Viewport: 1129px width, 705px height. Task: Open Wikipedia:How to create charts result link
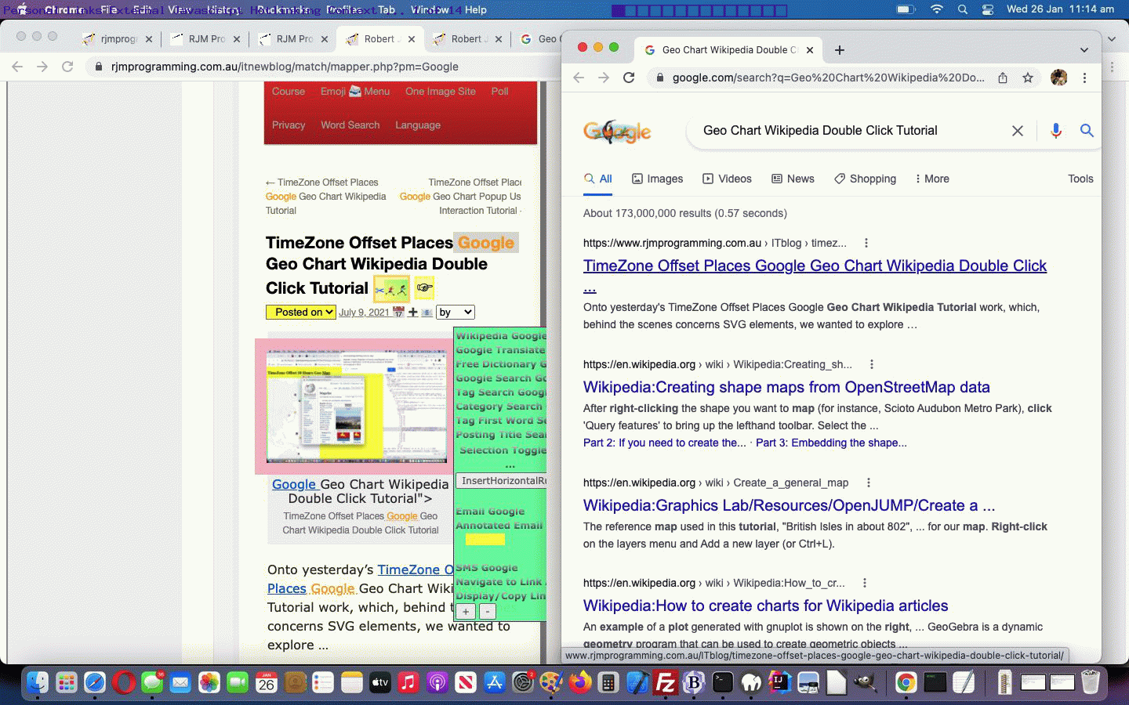[x=765, y=606]
